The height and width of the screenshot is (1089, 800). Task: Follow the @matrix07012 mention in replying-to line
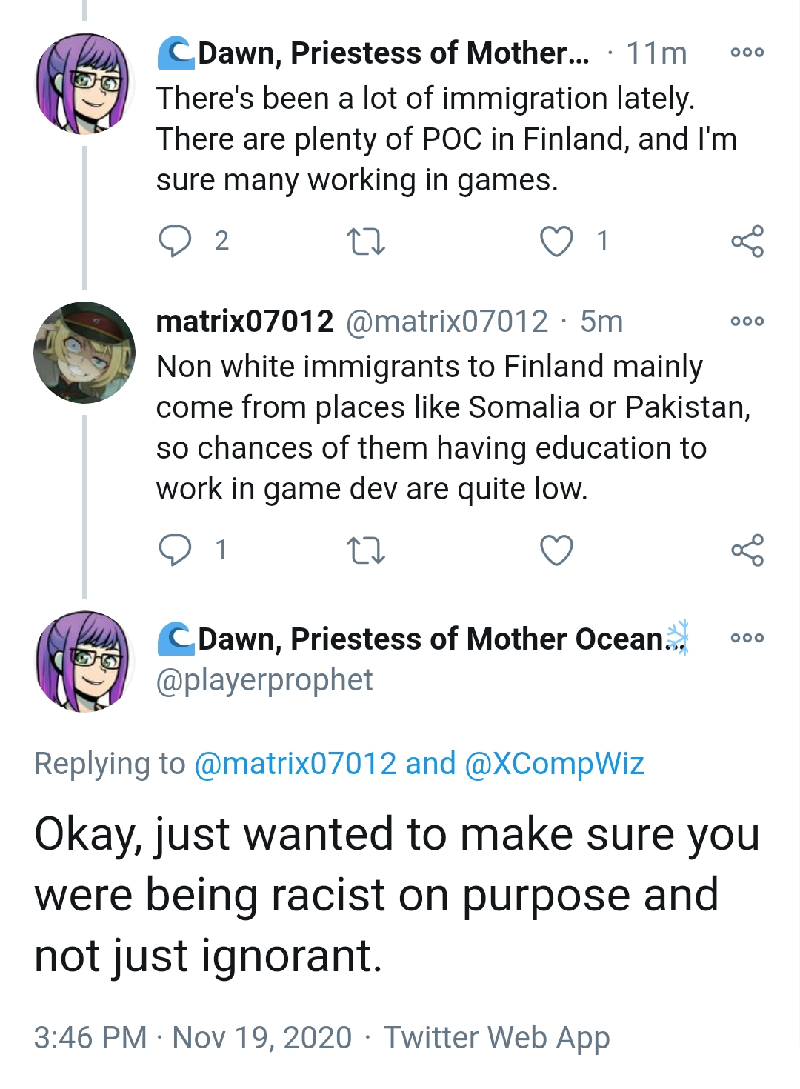296,764
